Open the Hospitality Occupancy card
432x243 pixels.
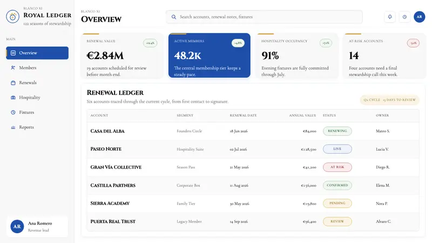(x=296, y=56)
